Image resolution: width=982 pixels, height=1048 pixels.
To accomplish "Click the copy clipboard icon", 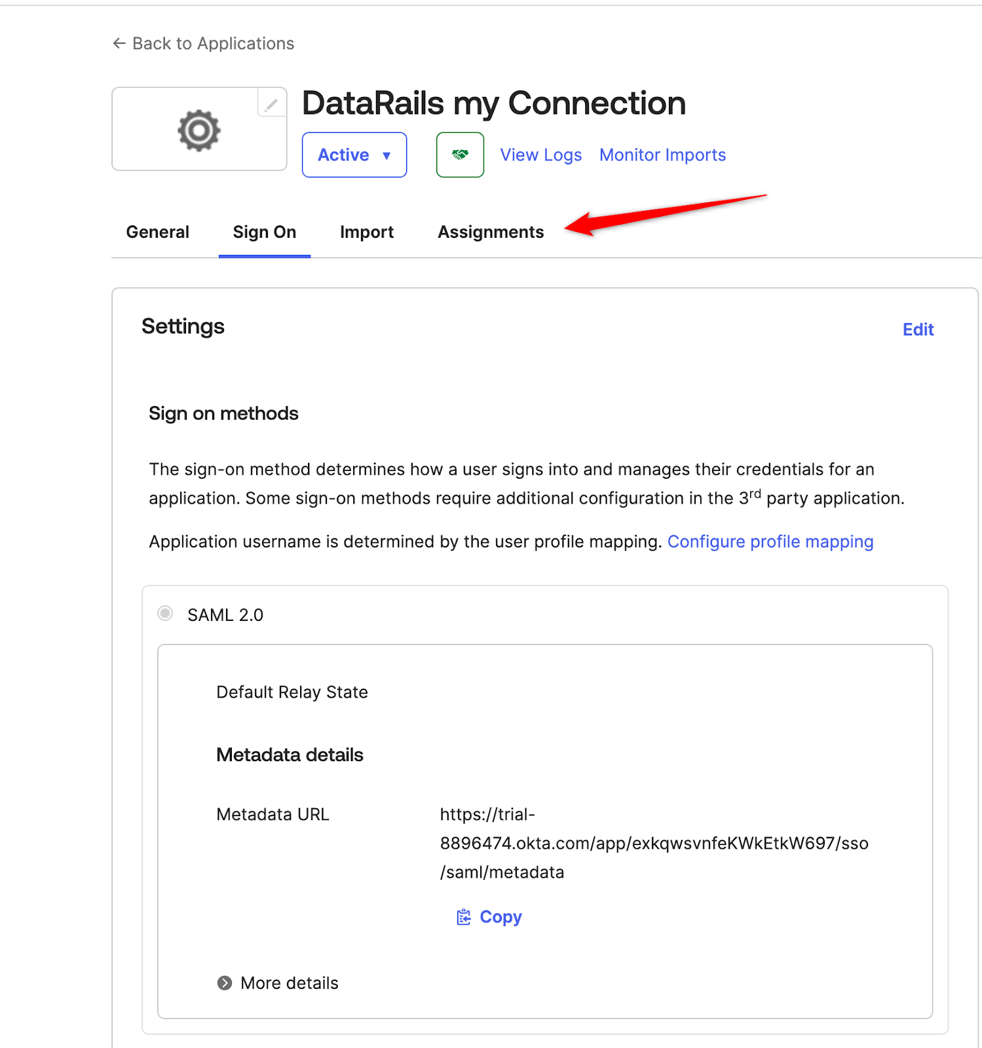I will click(x=464, y=917).
